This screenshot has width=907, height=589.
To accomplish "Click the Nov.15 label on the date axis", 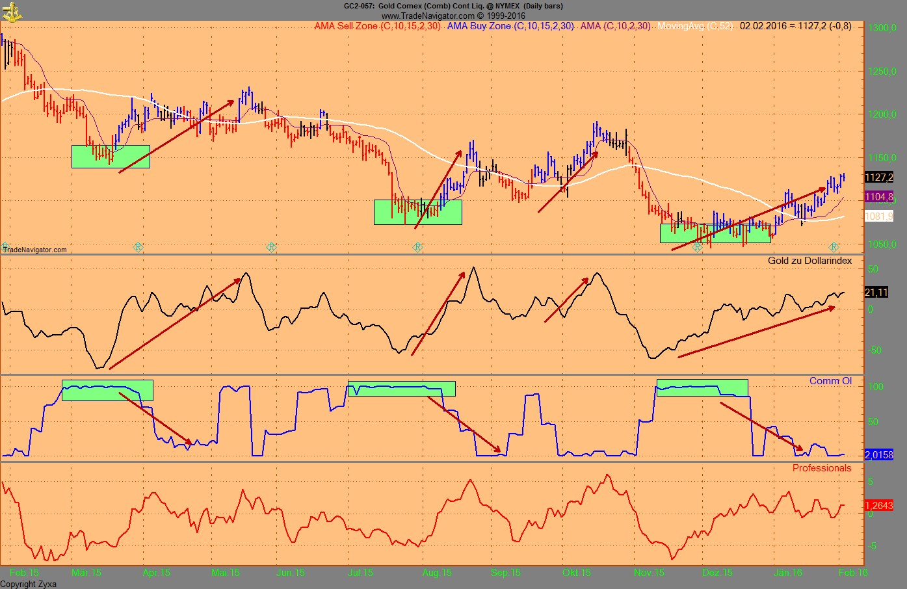I will 649,573.
